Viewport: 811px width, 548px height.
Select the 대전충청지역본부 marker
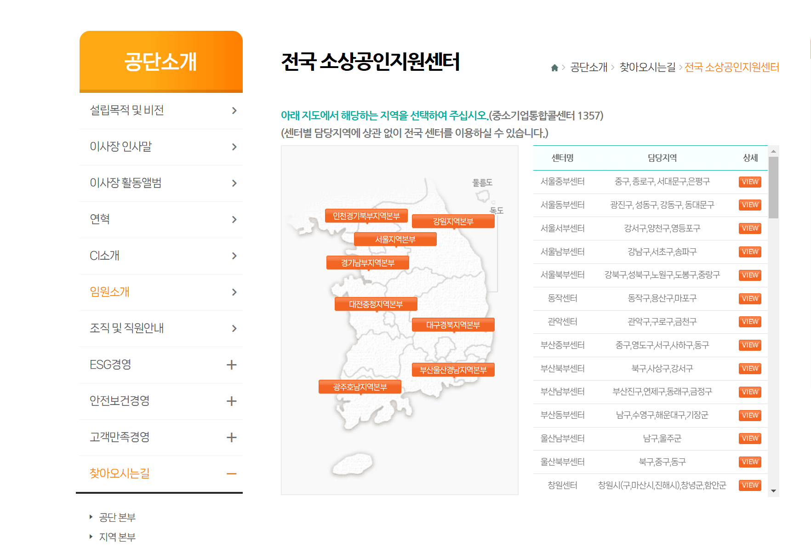pos(376,303)
